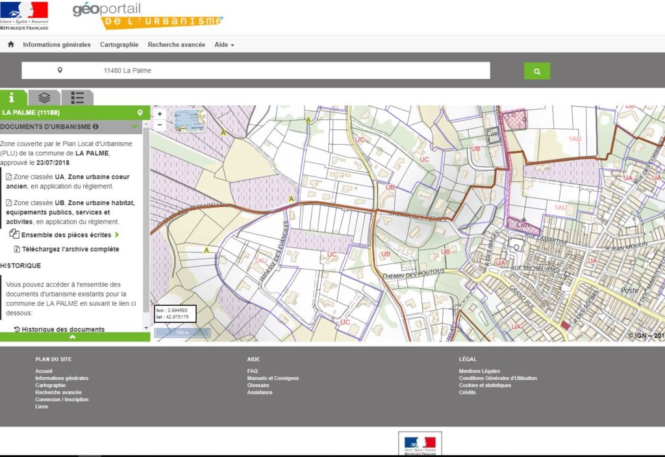
Task: Open Mentions Légales footer link
Action: [479, 371]
